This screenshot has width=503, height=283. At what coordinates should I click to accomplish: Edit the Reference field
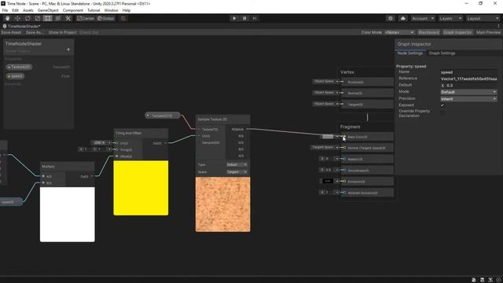point(468,79)
